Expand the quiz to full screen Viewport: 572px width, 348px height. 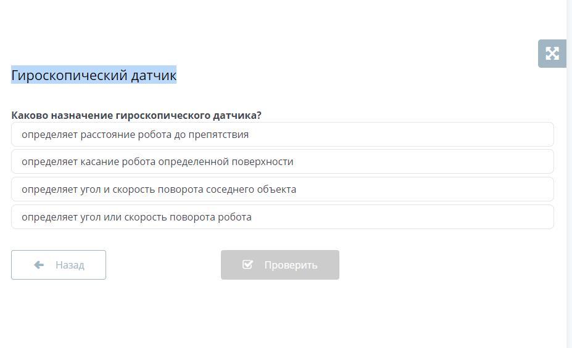tap(552, 54)
